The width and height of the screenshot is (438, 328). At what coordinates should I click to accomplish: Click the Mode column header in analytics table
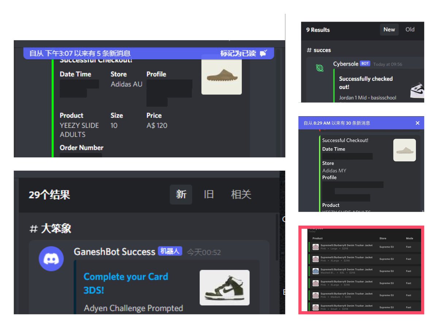pos(410,238)
